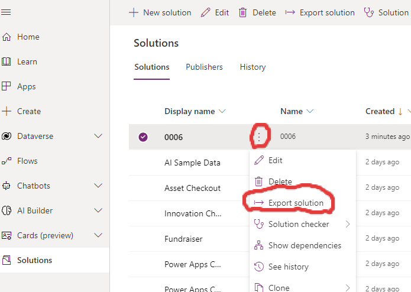The height and width of the screenshot is (292, 411).
Task: Click the Solutions sidebar icon
Action: (x=7, y=260)
